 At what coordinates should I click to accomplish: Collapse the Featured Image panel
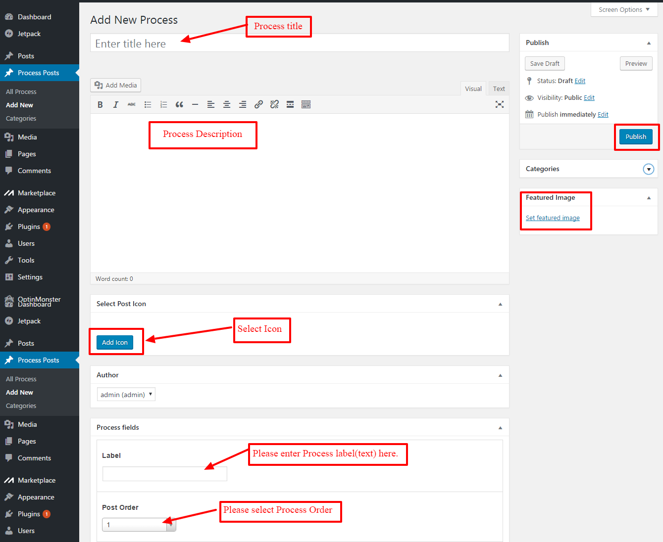pos(649,198)
